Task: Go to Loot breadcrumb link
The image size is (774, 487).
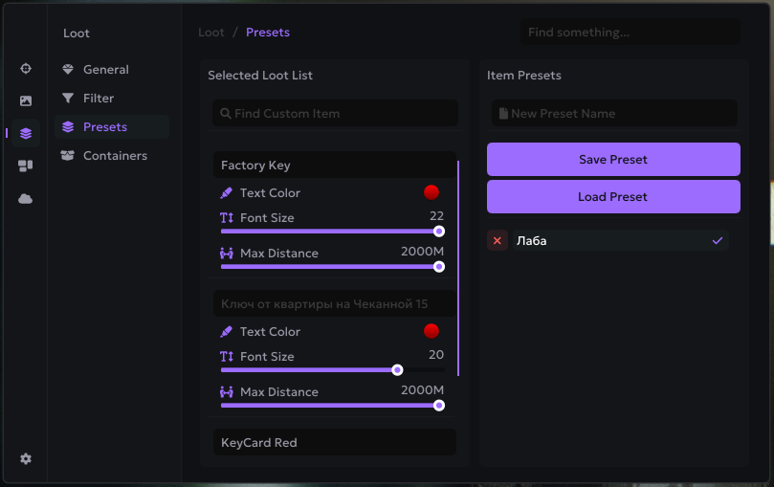Action: click(x=211, y=33)
